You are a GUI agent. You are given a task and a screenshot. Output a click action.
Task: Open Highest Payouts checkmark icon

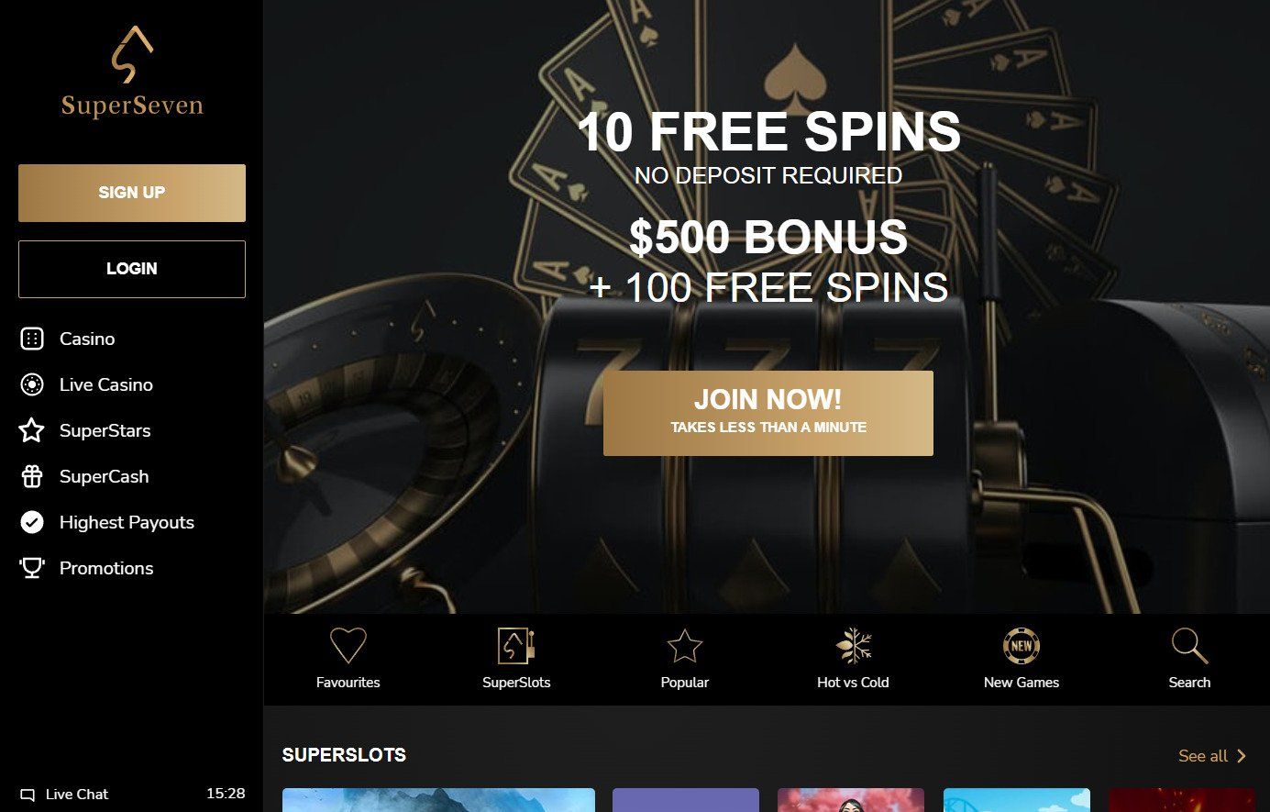coord(32,522)
